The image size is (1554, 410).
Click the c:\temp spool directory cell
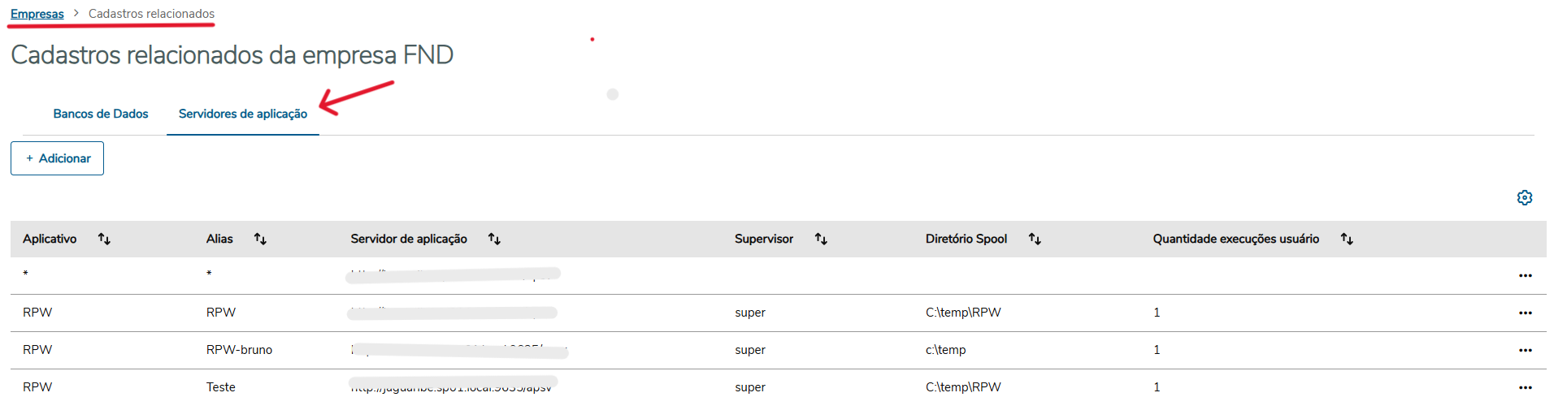point(945,350)
